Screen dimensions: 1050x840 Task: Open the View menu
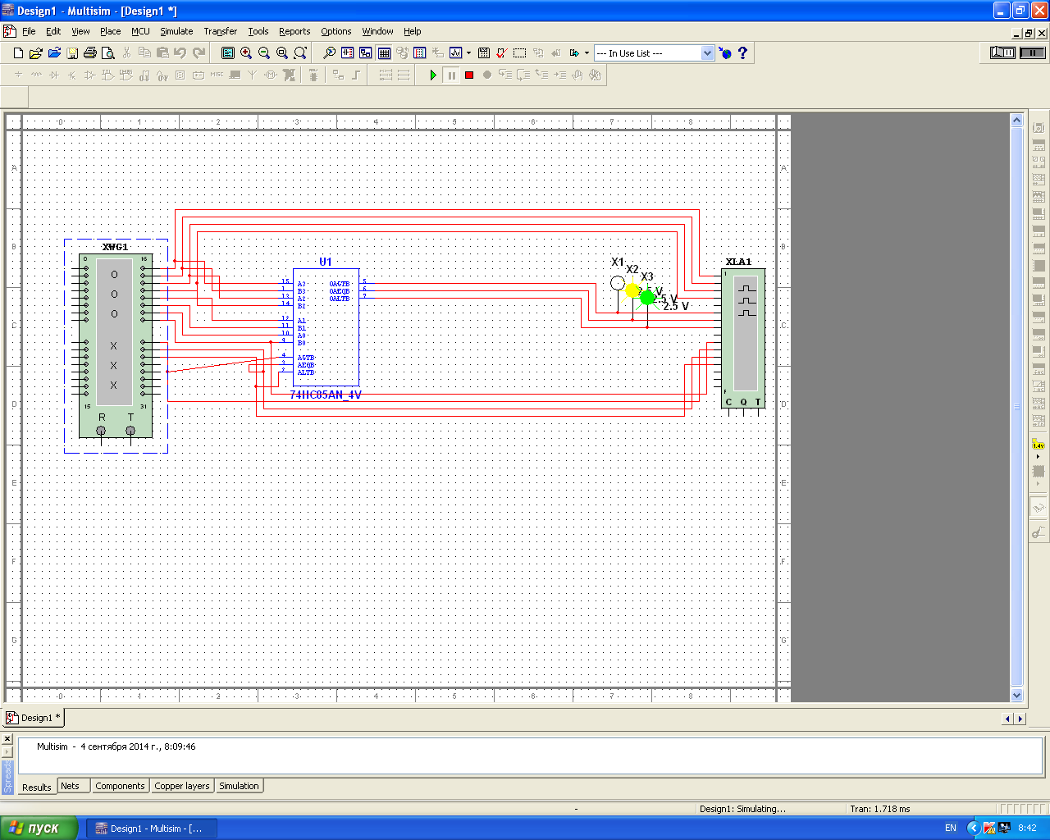80,31
